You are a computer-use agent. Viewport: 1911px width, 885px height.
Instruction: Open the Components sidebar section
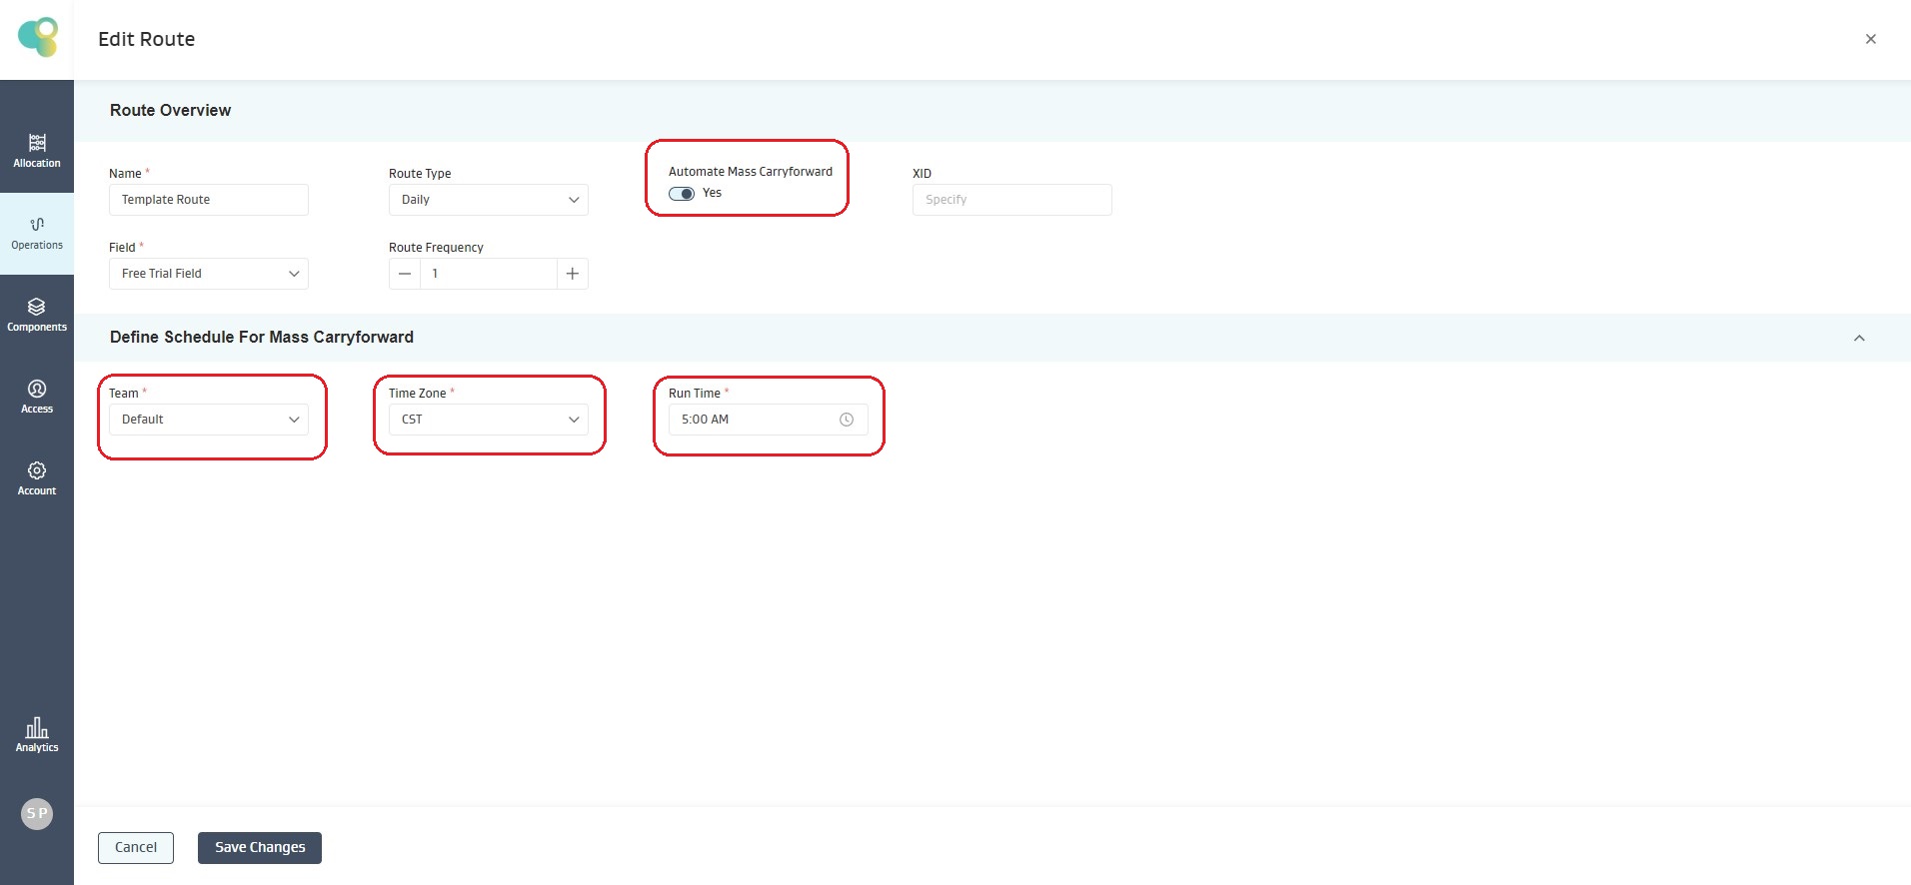37,315
